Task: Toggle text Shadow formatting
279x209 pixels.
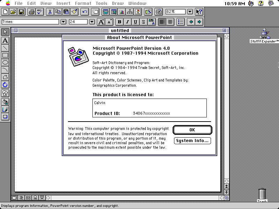Action: [143, 22]
